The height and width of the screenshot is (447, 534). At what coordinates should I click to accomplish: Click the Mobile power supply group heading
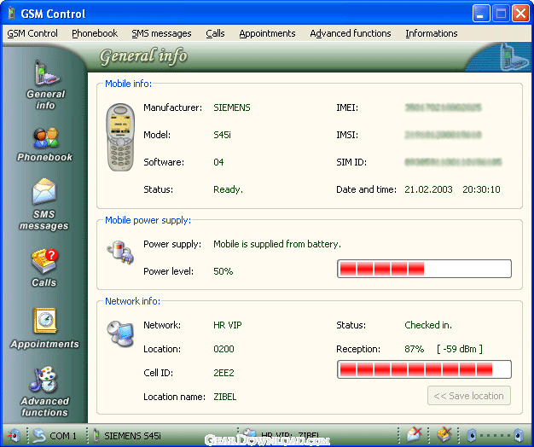coord(148,220)
